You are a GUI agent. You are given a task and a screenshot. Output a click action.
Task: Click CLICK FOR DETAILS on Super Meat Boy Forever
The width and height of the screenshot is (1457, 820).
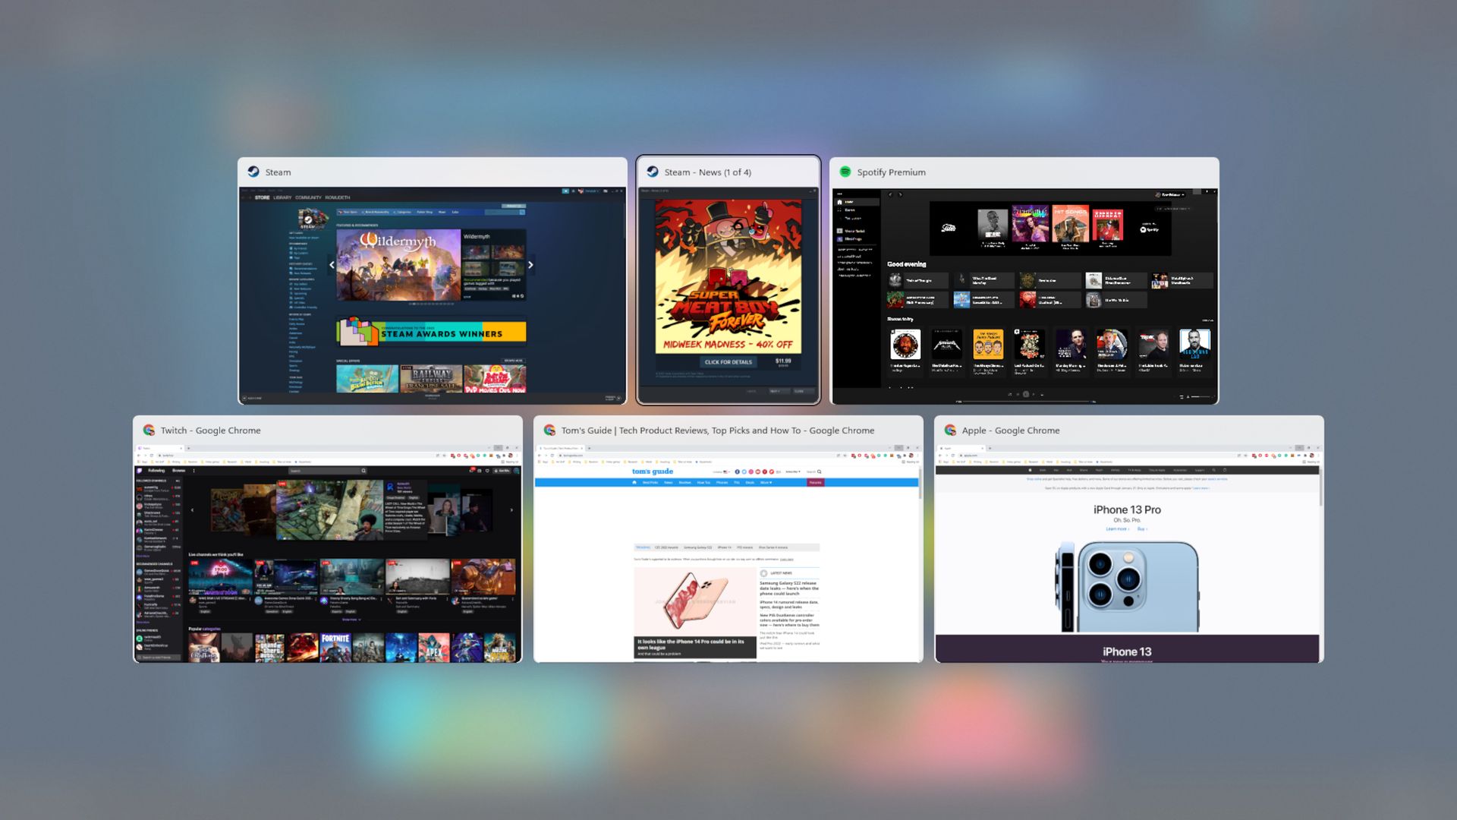pyautogui.click(x=727, y=362)
